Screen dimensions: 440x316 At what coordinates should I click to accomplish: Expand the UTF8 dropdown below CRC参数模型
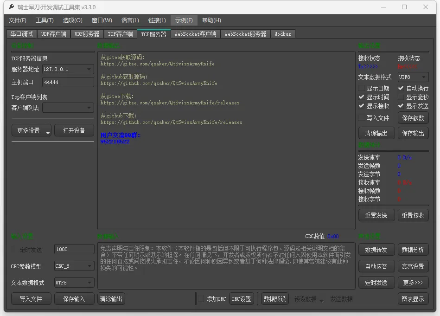[74, 283]
